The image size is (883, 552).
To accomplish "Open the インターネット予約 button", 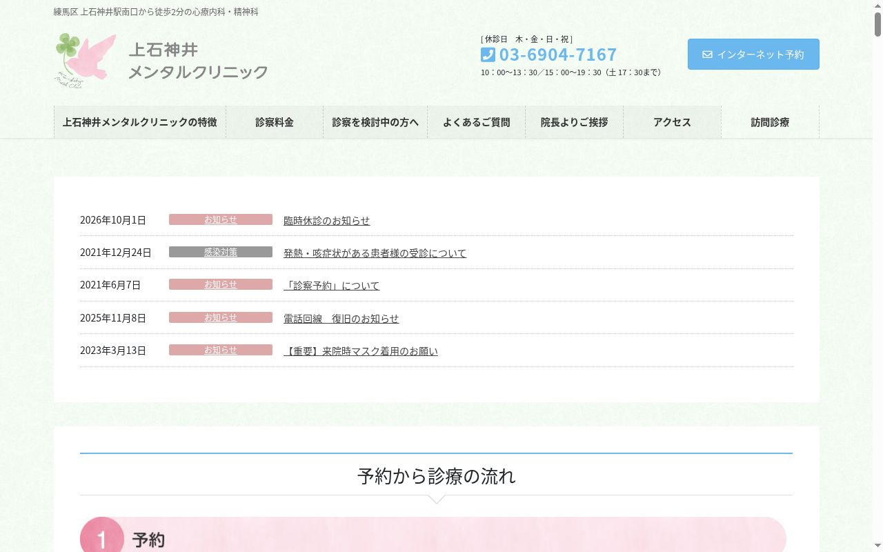I will tap(753, 55).
